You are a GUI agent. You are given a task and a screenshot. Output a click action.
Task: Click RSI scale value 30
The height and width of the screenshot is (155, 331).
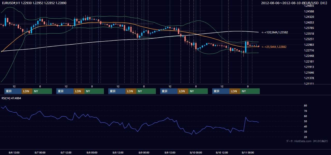click(306, 131)
